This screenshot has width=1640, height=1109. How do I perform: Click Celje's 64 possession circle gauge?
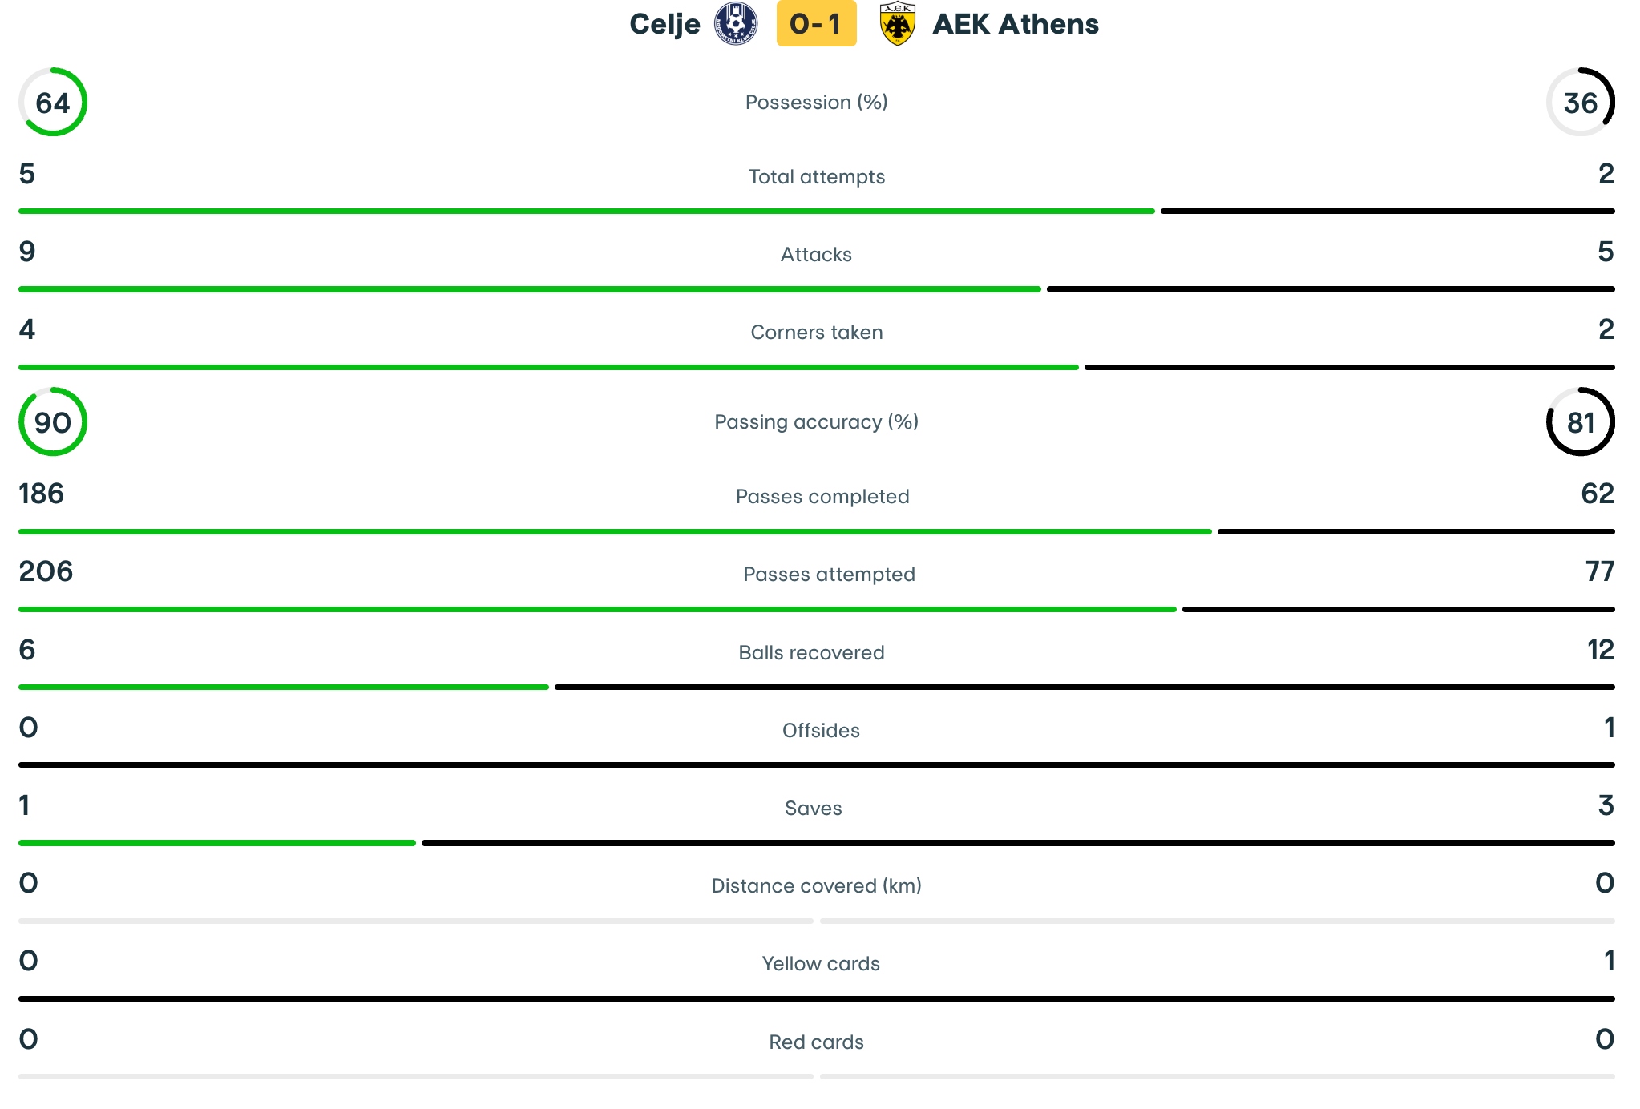click(x=53, y=102)
